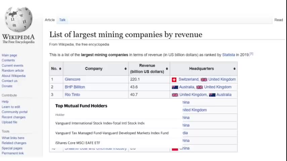Click the Vanguard Tax Managed Fund holder row
The width and height of the screenshot is (287, 161).
tap(112, 133)
